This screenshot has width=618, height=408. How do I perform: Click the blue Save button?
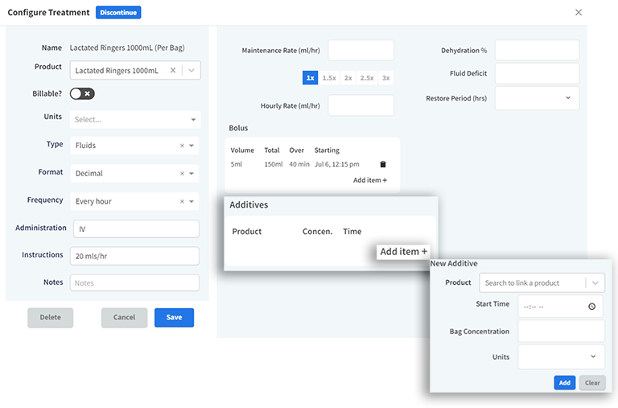pos(174,317)
